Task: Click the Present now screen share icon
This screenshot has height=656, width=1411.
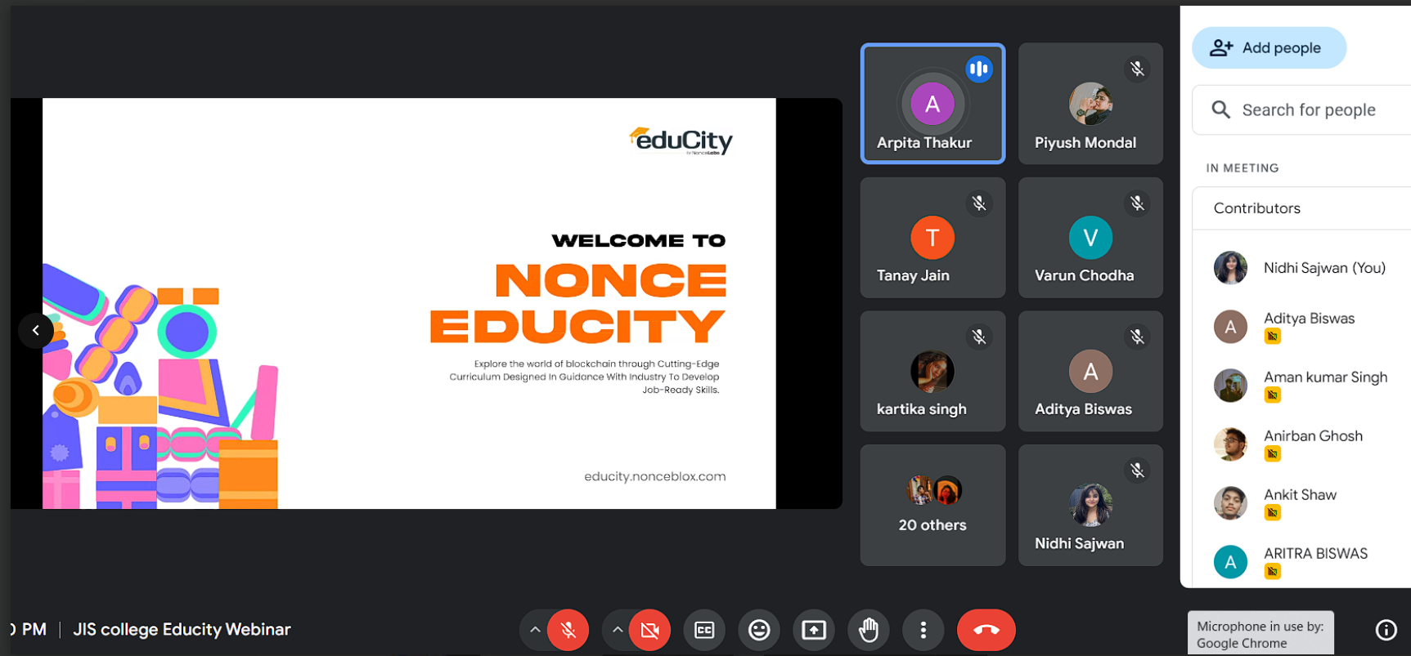Action: pos(814,630)
